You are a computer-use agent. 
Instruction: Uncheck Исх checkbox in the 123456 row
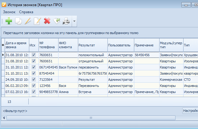34,86
